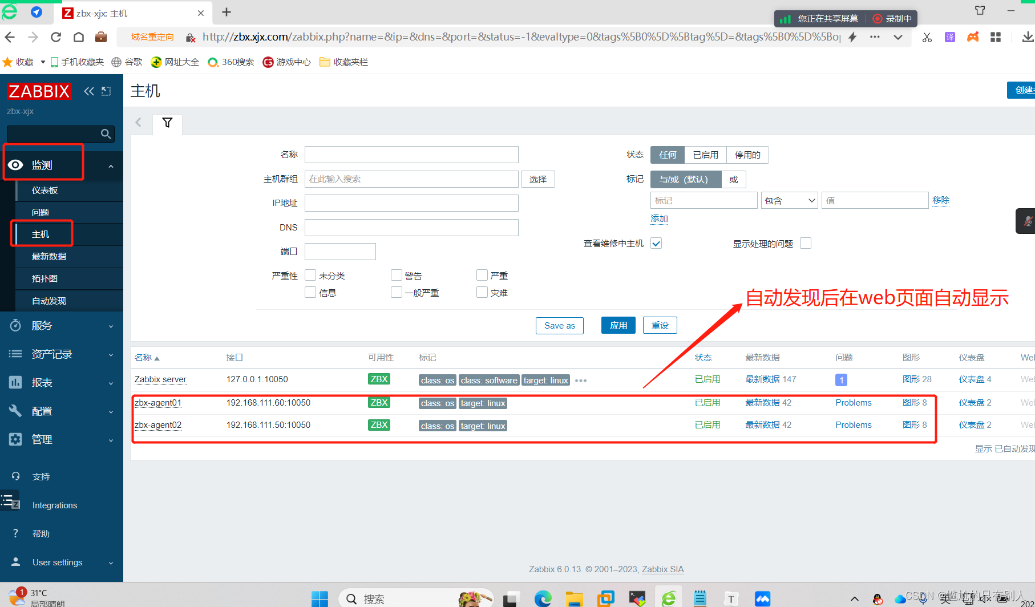Click the IP地址 input field
This screenshot has height=607, width=1035.
pyautogui.click(x=411, y=203)
